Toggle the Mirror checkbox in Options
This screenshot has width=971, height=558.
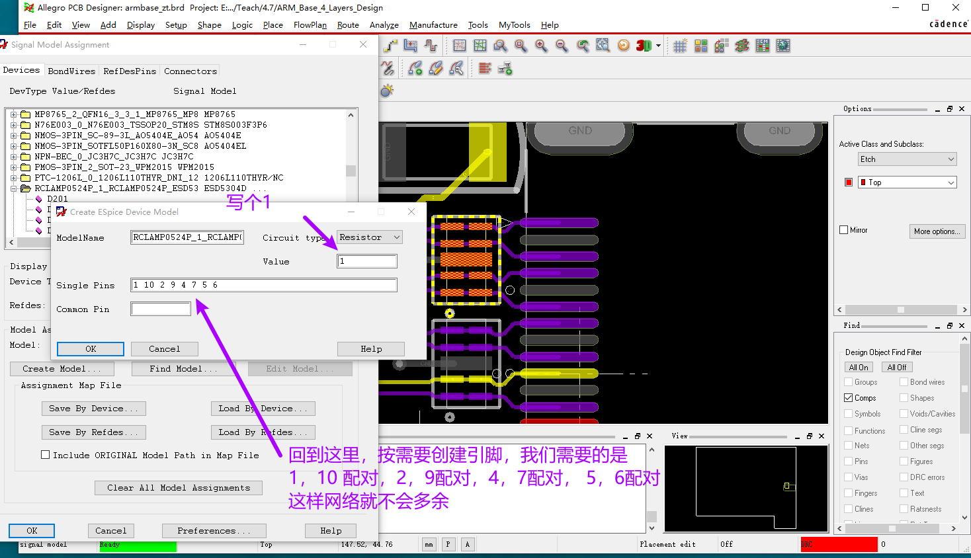point(843,230)
